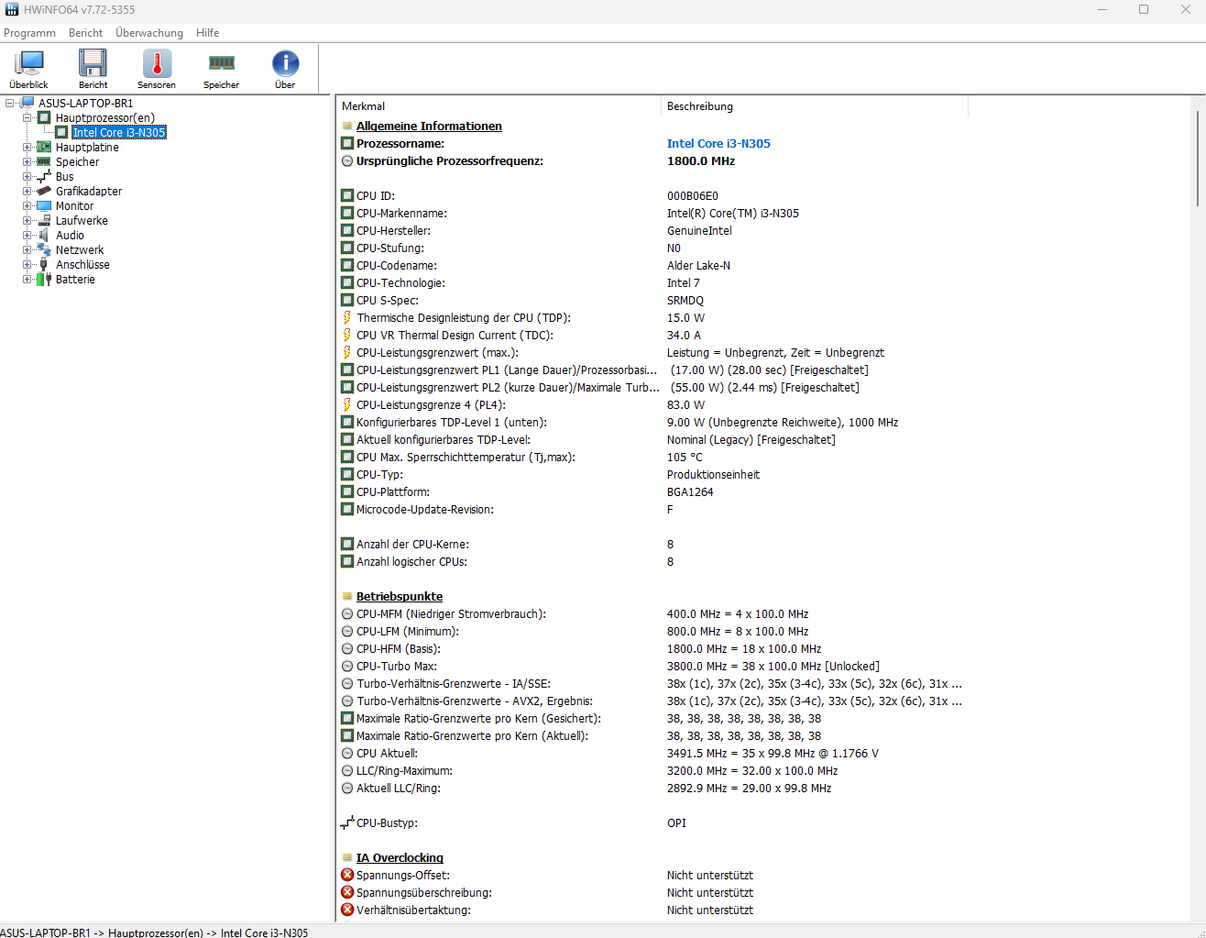Open the Überwachung menu

(x=149, y=33)
